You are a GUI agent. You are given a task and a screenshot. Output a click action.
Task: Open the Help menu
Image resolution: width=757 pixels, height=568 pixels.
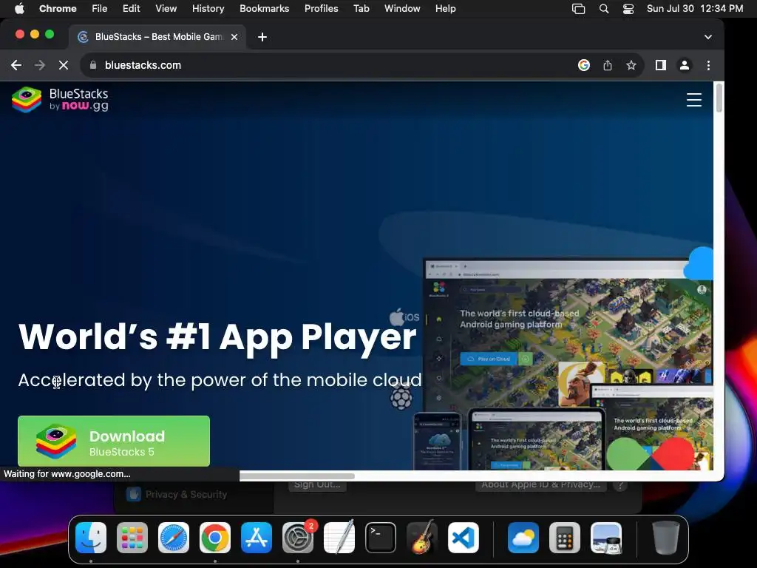(x=445, y=9)
